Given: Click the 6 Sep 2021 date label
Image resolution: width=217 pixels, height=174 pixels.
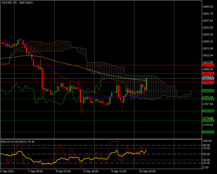Looking at the screenshot, I should pyautogui.click(x=7, y=171).
